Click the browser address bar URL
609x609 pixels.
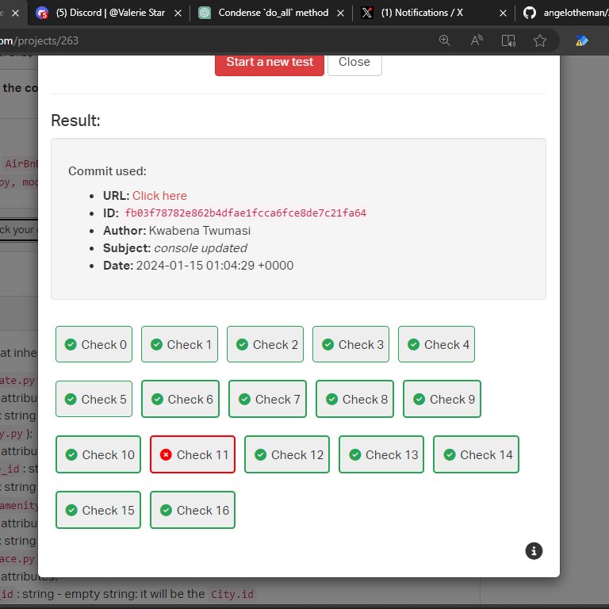point(39,40)
